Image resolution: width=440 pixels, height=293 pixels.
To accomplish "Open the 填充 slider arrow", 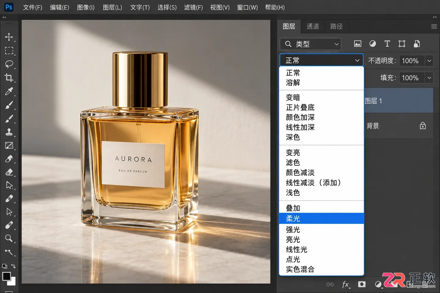I will pos(429,78).
